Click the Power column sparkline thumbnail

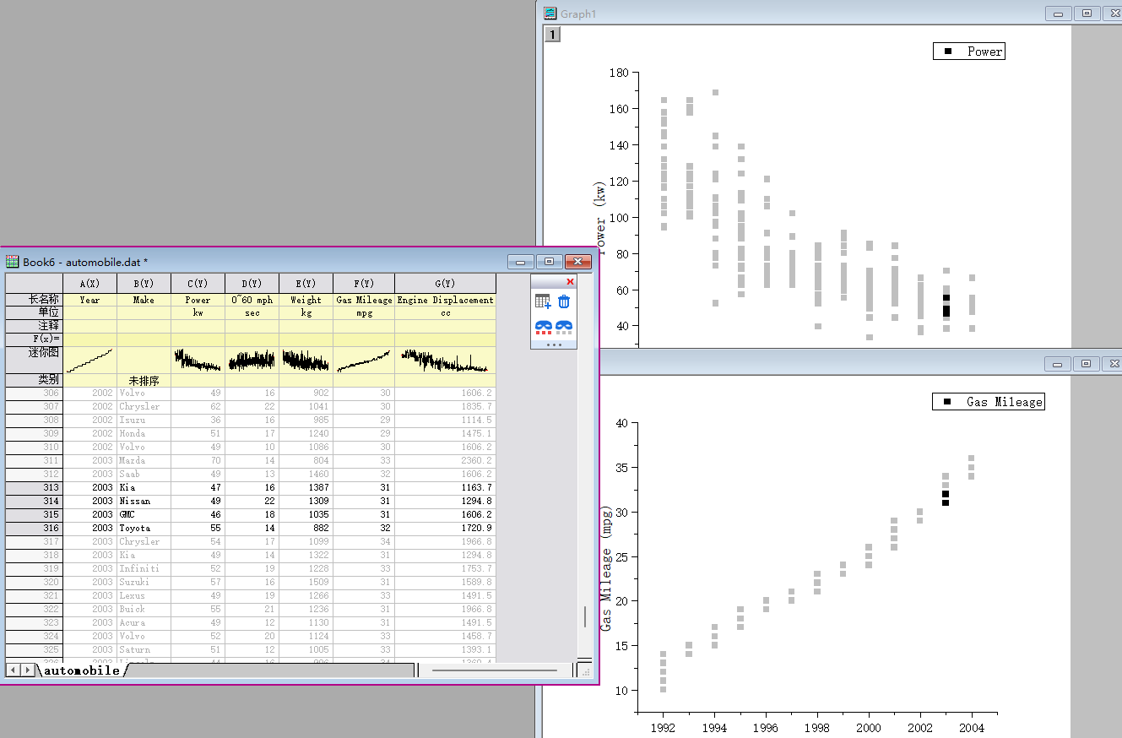pos(198,360)
